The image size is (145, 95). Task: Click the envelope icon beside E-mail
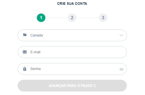[x=25, y=52]
